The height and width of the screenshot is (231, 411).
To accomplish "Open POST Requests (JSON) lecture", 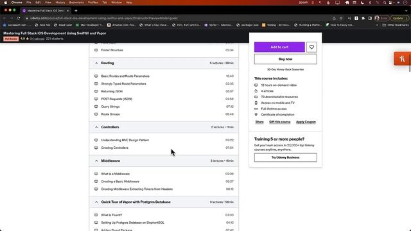I will pyautogui.click(x=117, y=99).
